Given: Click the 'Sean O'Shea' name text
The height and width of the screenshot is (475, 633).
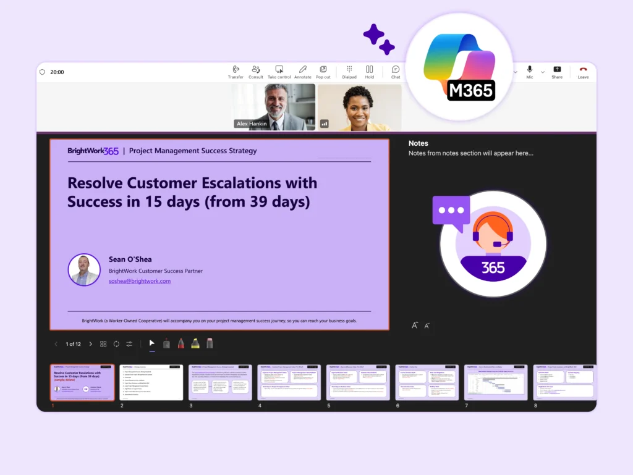Looking at the screenshot, I should (130, 259).
